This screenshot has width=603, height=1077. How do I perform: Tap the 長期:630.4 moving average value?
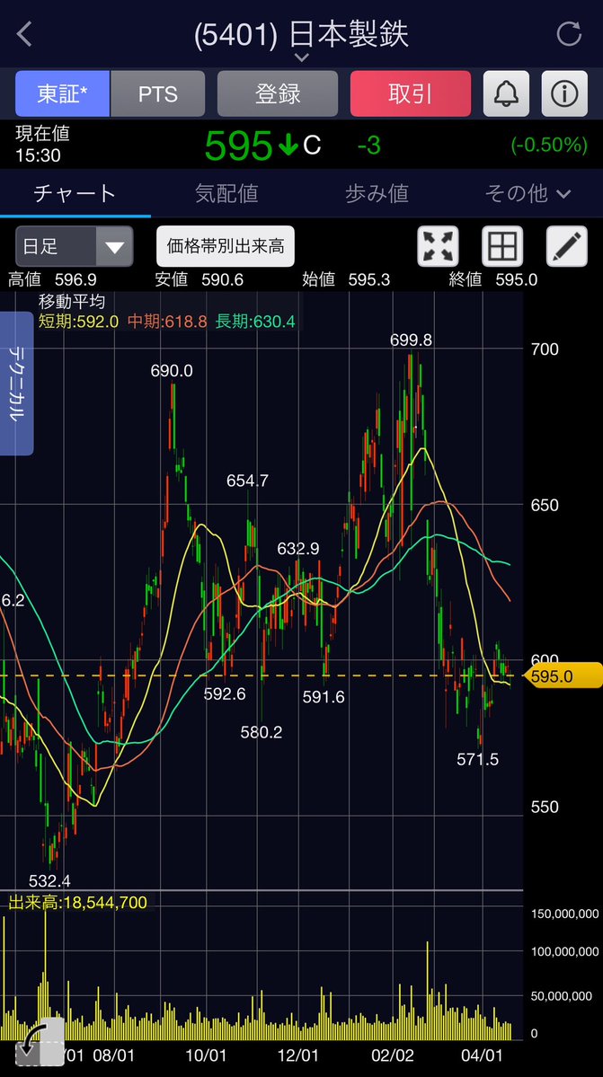255,322
